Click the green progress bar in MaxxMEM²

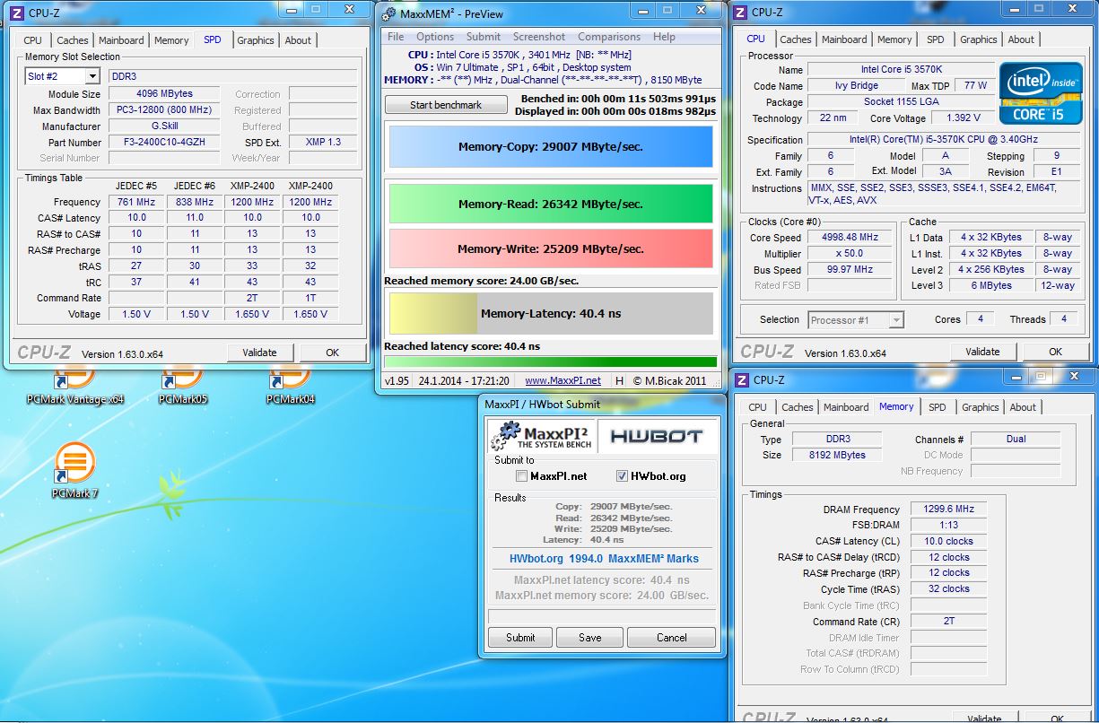[550, 362]
